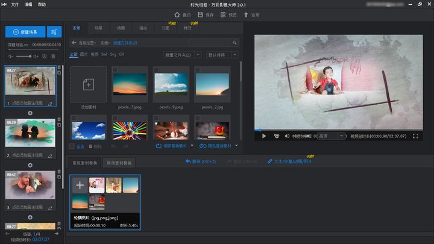The width and height of the screenshot is (434, 244).
Task: Open the music playlist button beside 新建场景
Action: tap(54, 32)
